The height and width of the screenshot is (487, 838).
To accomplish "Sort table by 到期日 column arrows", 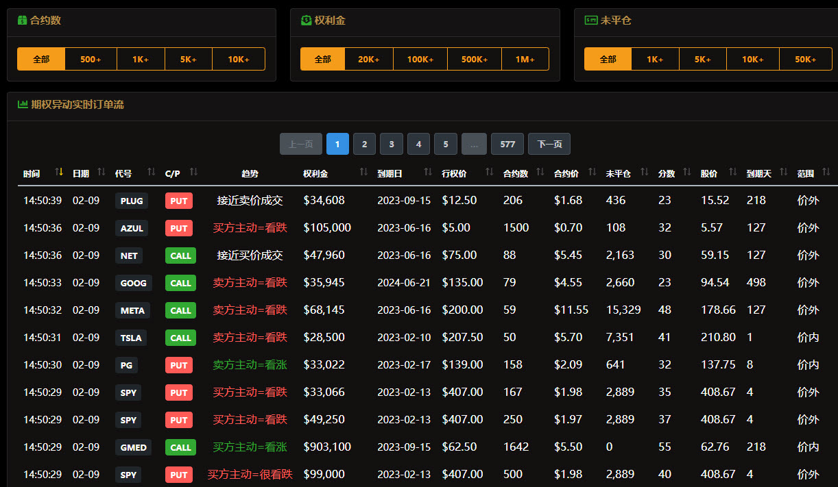I will pyautogui.click(x=428, y=173).
